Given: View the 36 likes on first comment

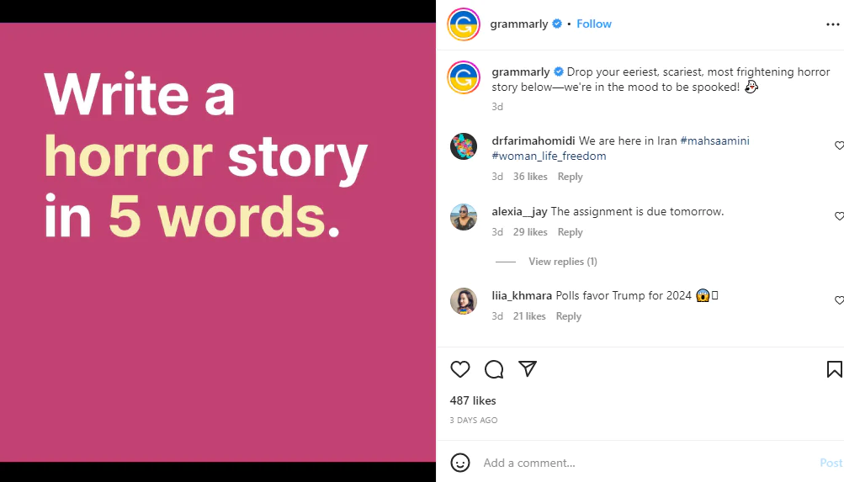Looking at the screenshot, I should point(530,177).
